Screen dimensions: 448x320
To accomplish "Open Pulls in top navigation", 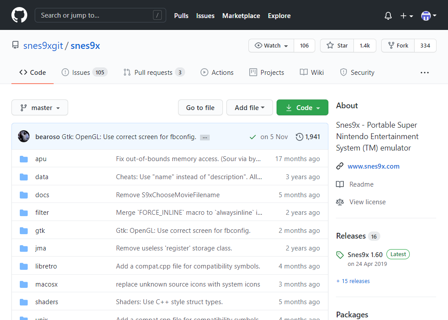I will 181,16.
